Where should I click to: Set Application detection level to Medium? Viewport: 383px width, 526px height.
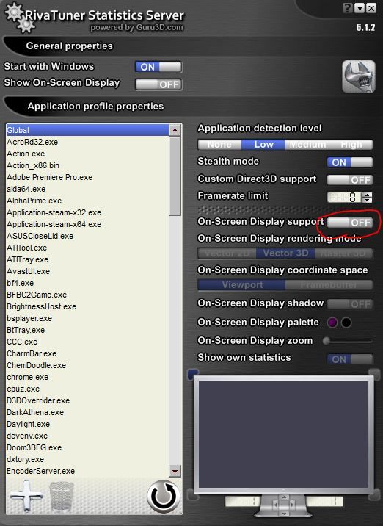pos(307,145)
